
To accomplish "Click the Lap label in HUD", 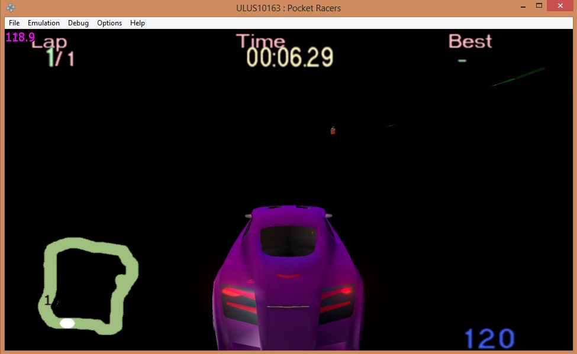I will pos(50,43).
